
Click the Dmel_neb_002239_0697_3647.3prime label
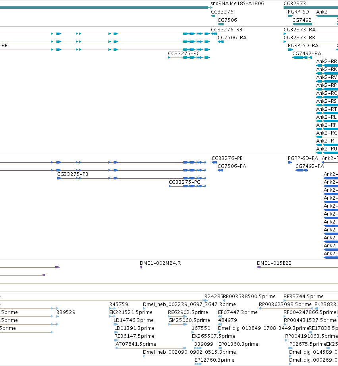pos(189,304)
